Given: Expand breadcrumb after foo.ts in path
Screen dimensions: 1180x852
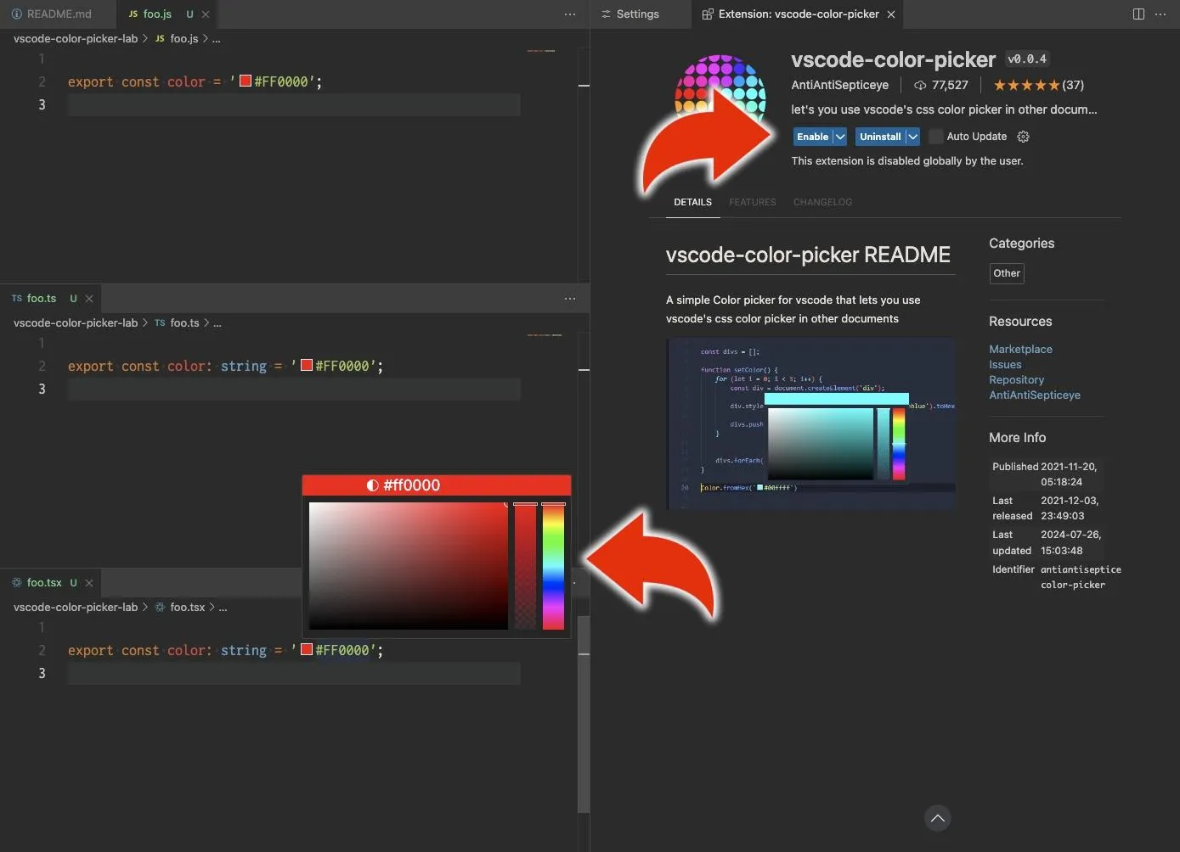Looking at the screenshot, I should 217,323.
